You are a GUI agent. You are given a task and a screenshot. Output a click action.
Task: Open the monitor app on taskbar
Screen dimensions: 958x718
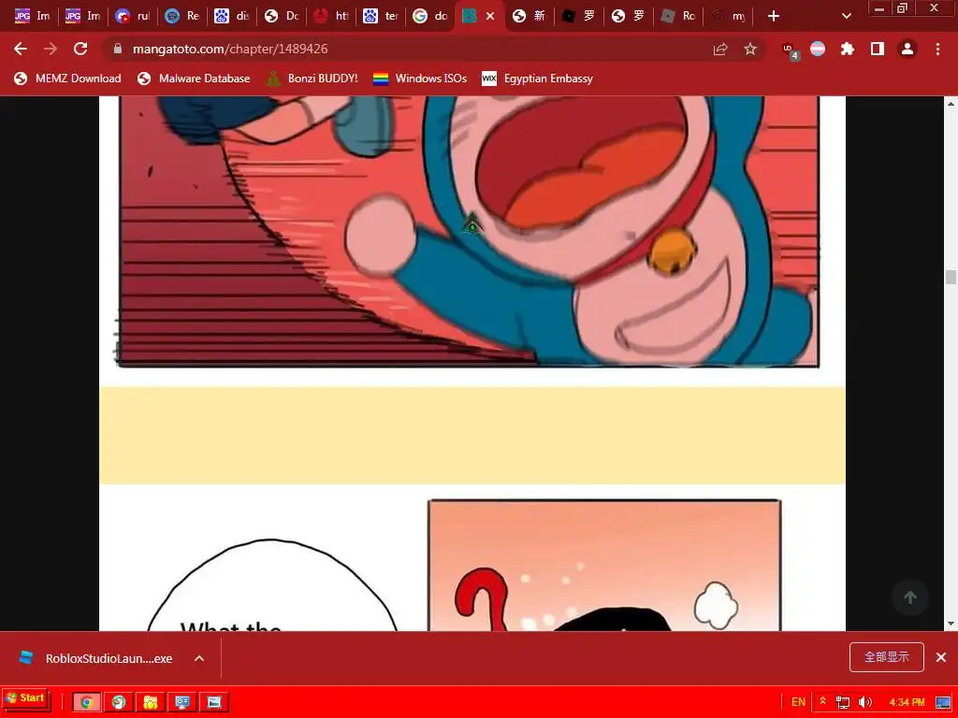[182, 702]
